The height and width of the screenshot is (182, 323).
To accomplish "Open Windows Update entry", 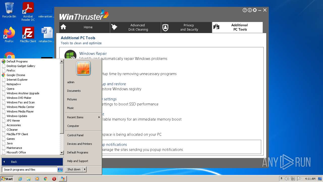I will tap(30, 116).
